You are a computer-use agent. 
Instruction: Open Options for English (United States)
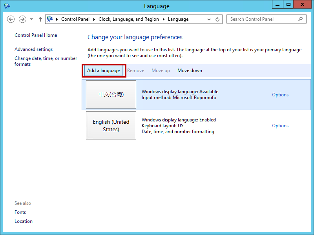point(280,126)
